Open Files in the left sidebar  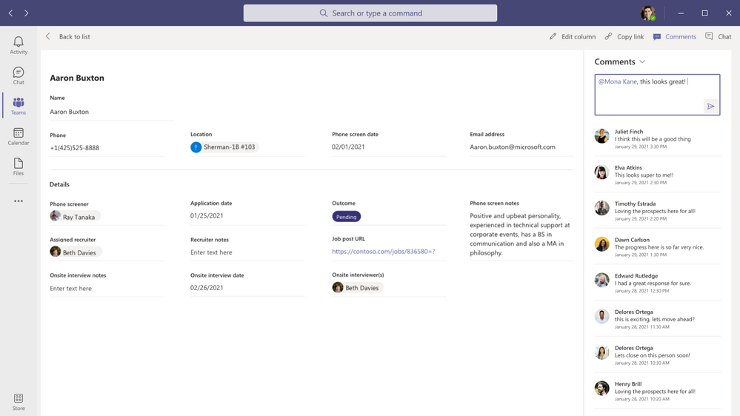click(19, 167)
